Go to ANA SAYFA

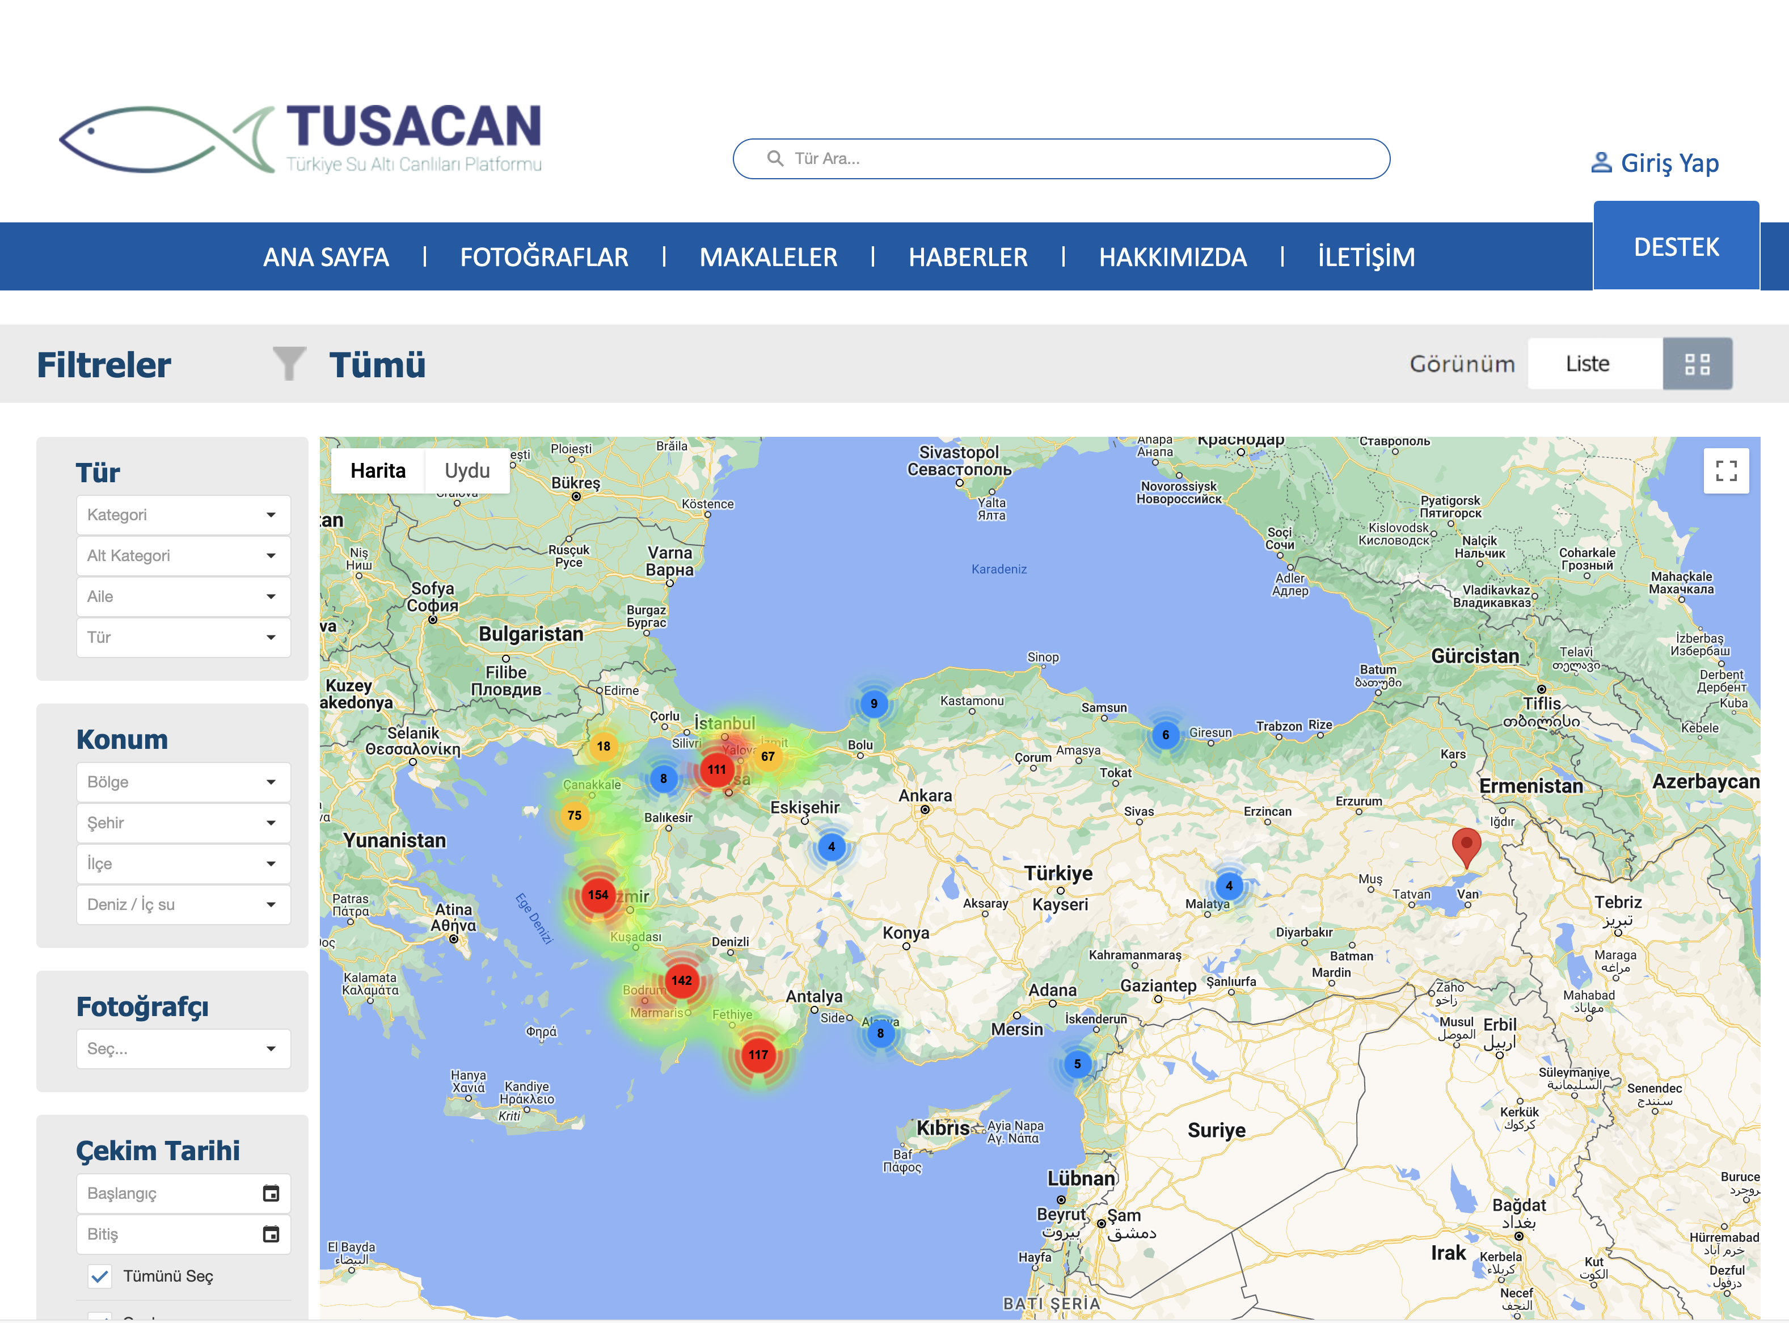(326, 257)
